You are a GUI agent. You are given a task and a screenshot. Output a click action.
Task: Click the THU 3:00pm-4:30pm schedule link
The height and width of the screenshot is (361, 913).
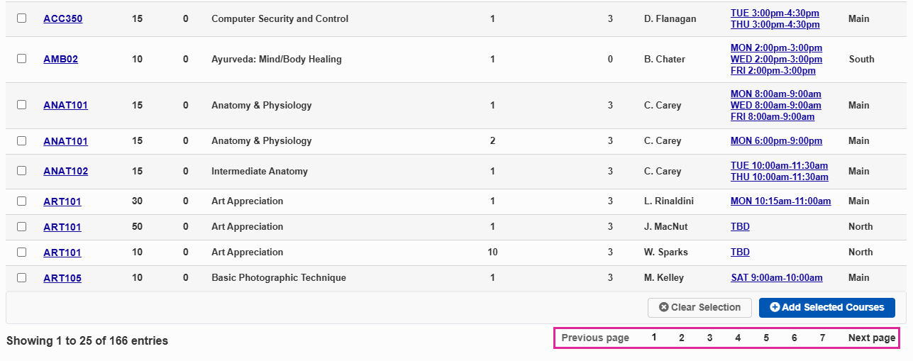point(775,25)
